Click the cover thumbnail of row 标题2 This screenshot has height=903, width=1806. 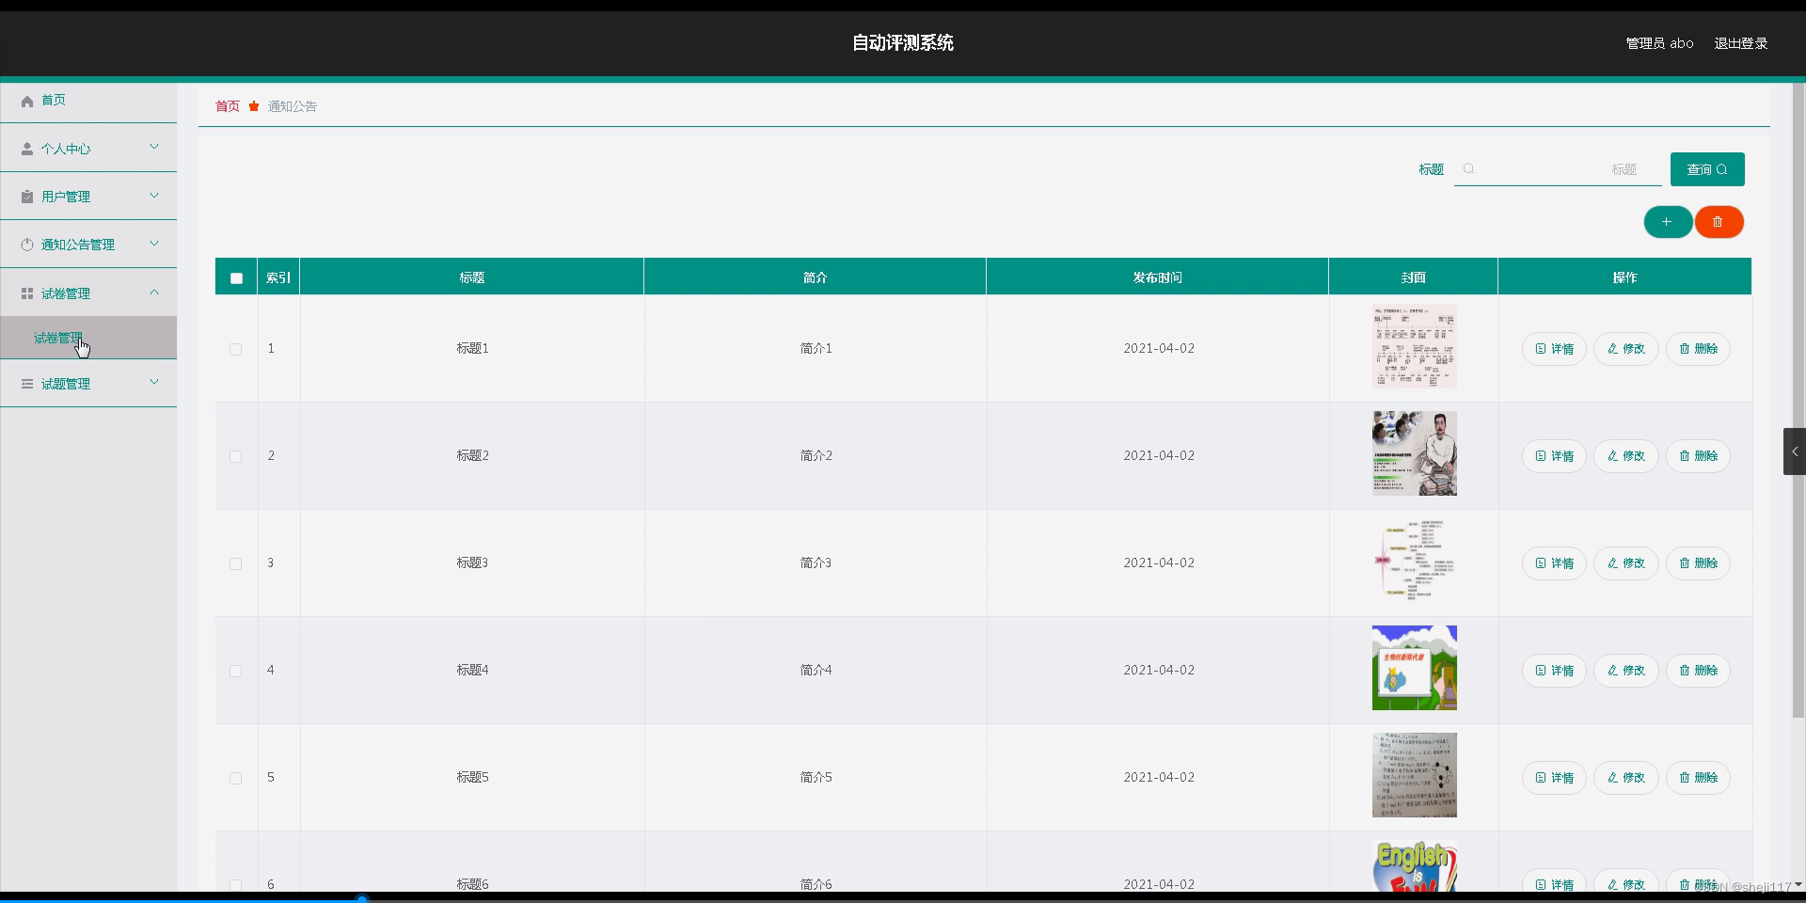click(1414, 455)
